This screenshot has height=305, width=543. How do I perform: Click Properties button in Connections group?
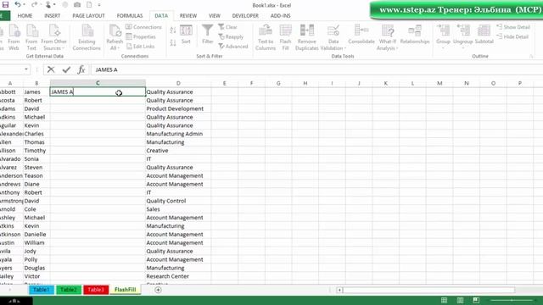pyautogui.click(x=141, y=36)
